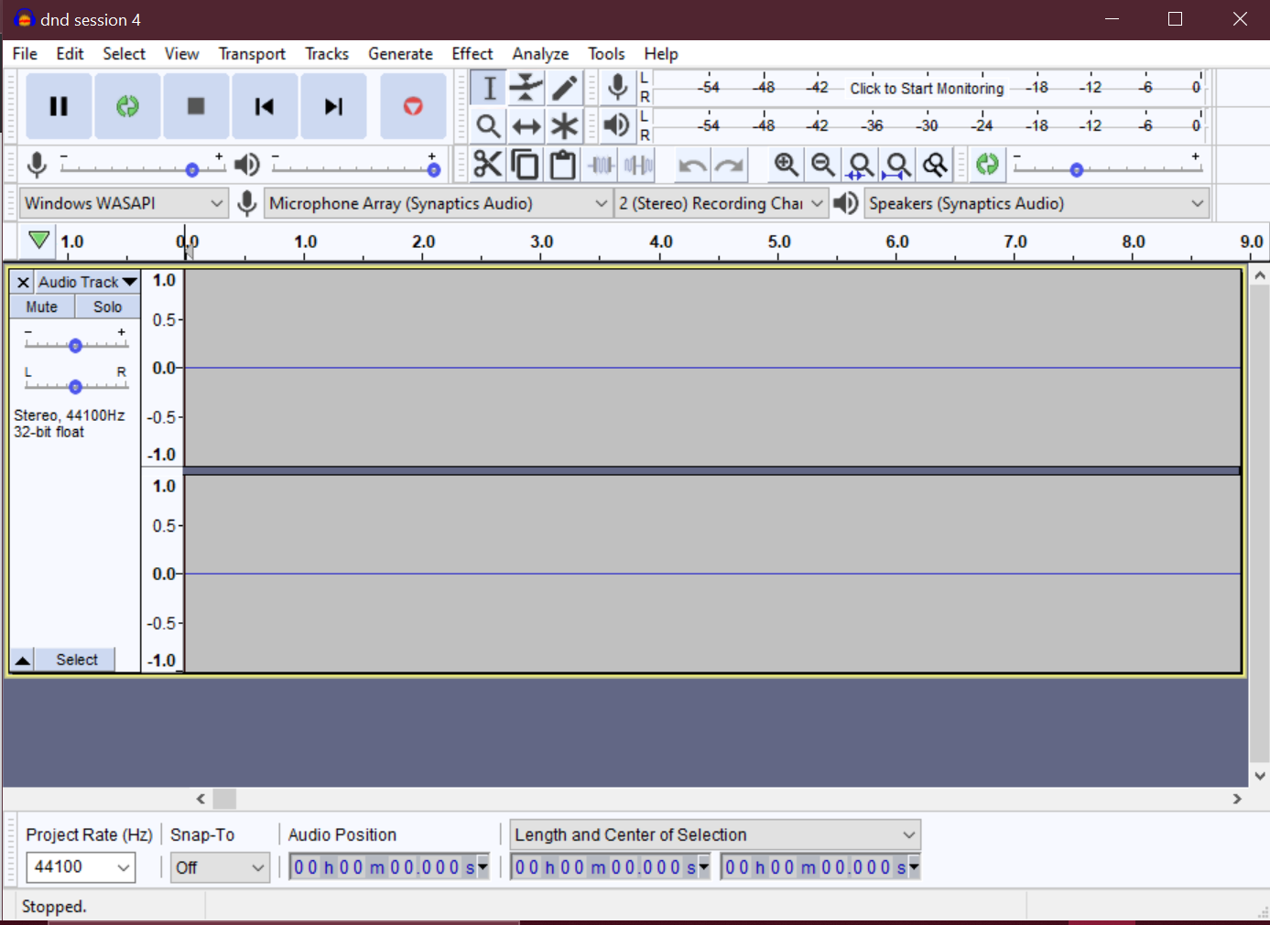Open the Effect menu

click(472, 54)
